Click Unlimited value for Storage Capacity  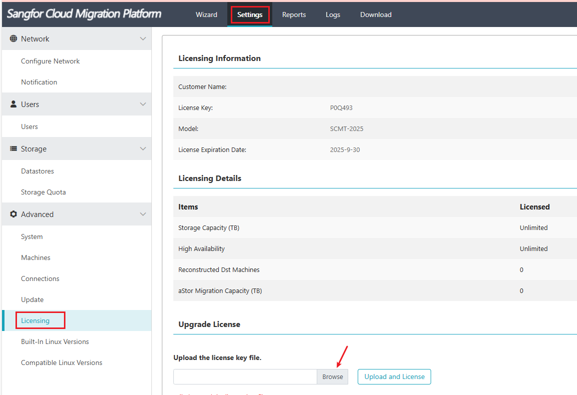[534, 228]
